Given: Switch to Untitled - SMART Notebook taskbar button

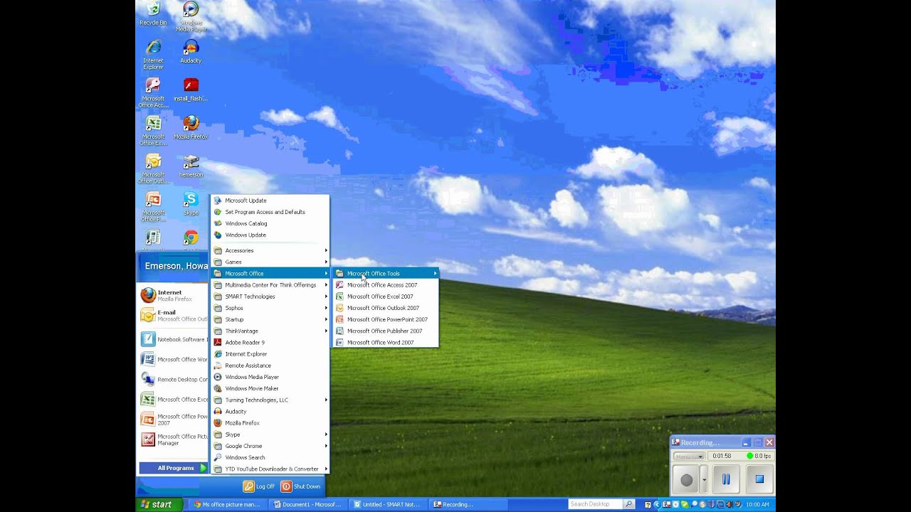Looking at the screenshot, I should tap(388, 504).
